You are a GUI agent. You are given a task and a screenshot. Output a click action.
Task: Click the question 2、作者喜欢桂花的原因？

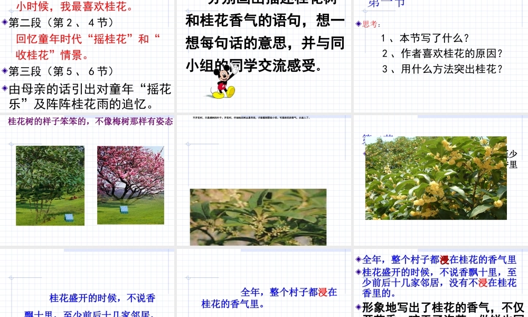(442, 53)
